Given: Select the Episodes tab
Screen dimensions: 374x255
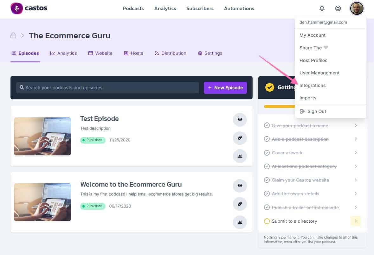Looking at the screenshot, I should pyautogui.click(x=25, y=53).
